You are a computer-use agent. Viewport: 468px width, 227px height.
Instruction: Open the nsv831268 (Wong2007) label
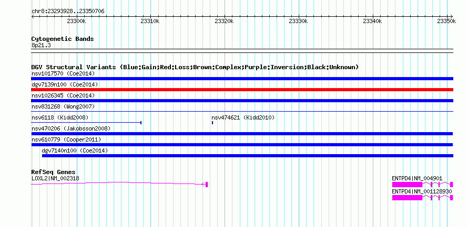(x=63, y=106)
